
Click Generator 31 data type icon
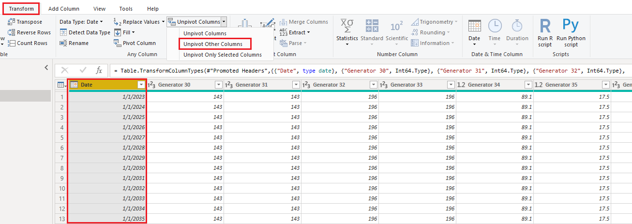coord(228,85)
